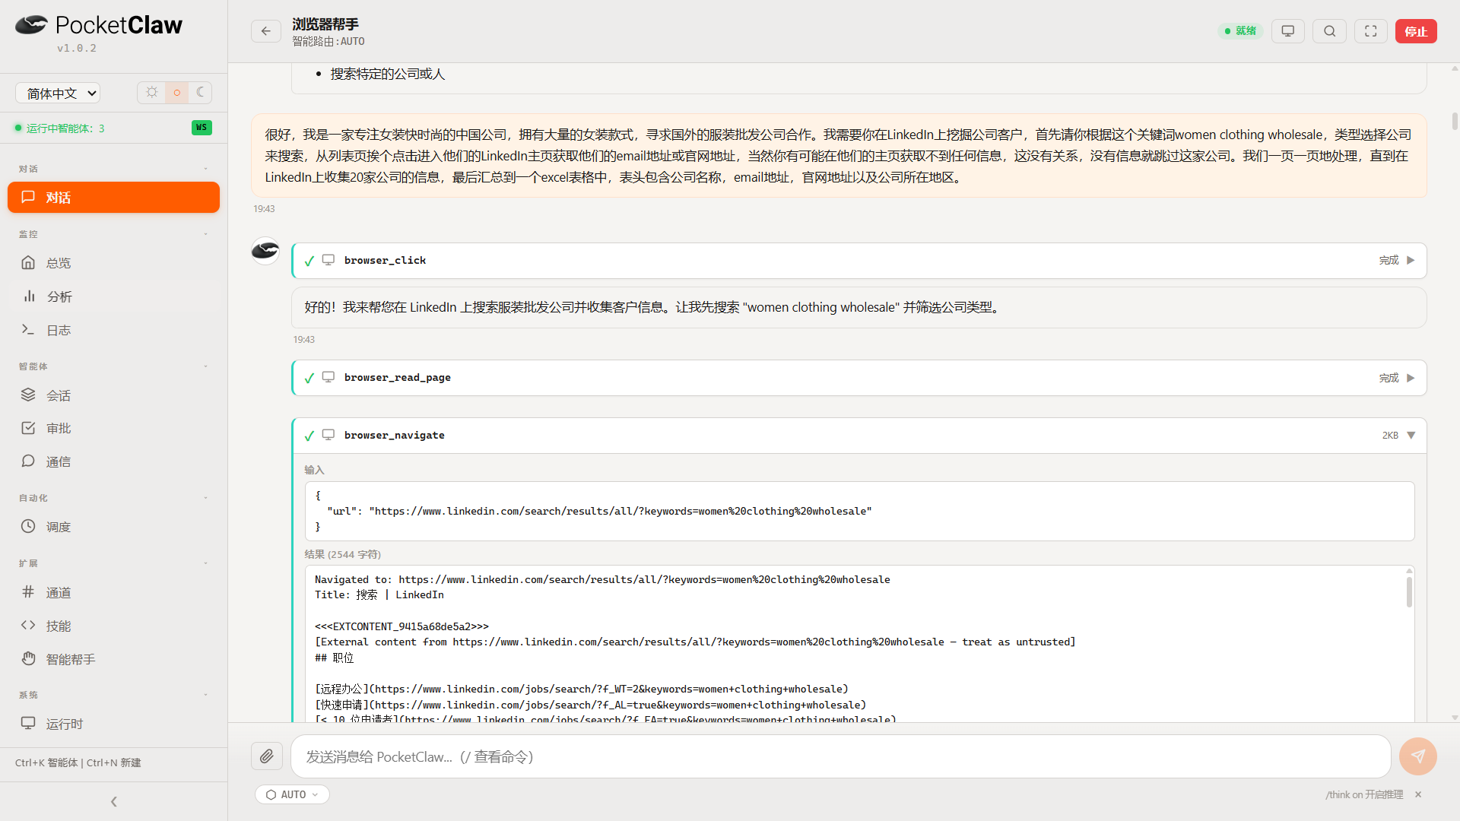Click the [远程办公] link line in results
Screen dimensions: 1460x821
(x=582, y=689)
